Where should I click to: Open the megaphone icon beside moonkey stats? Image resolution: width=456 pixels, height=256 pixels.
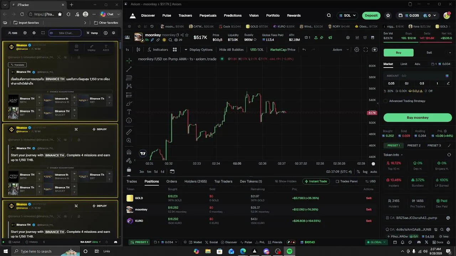click(x=330, y=38)
